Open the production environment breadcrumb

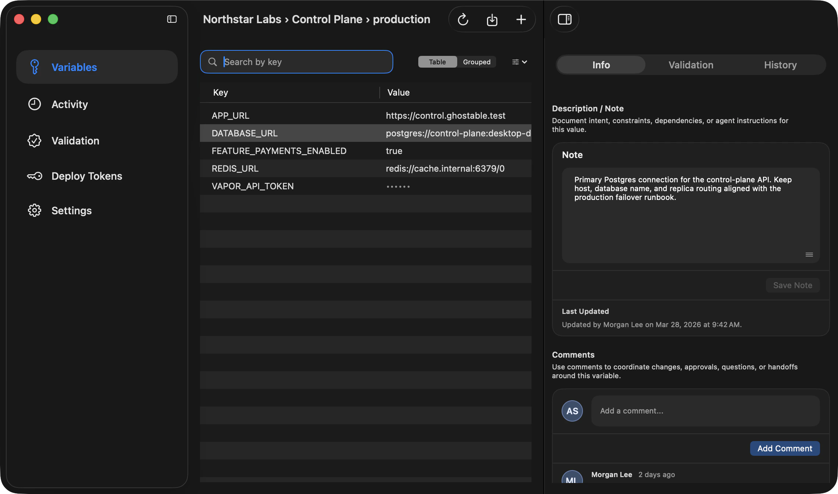(401, 19)
